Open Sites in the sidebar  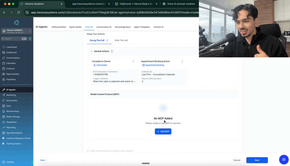coord(8,106)
